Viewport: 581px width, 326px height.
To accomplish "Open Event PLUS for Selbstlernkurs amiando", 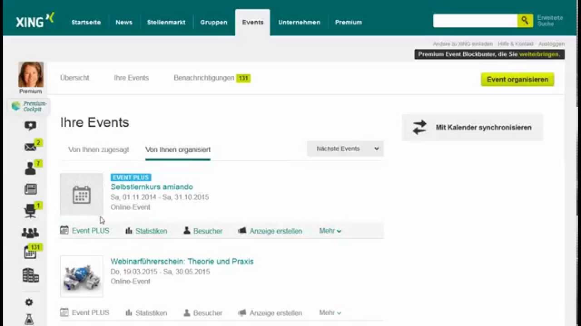I will click(x=85, y=230).
